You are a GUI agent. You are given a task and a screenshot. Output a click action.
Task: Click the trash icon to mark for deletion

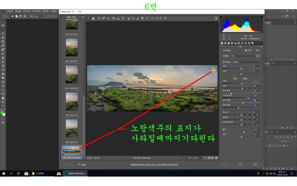tap(165, 18)
